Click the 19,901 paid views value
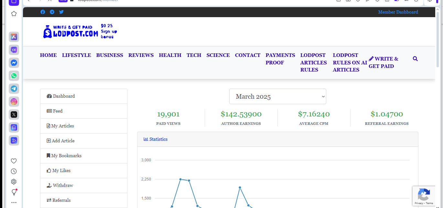 click(x=168, y=114)
